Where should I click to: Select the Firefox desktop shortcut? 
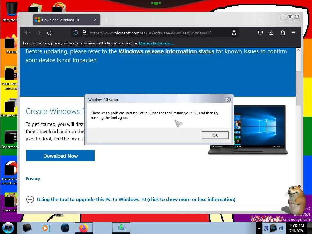(11, 44)
